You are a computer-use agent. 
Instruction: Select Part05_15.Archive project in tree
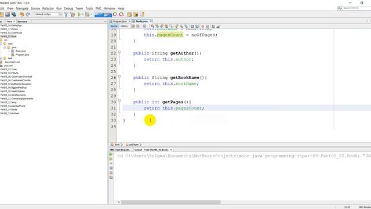pyautogui.click(x=9, y=113)
